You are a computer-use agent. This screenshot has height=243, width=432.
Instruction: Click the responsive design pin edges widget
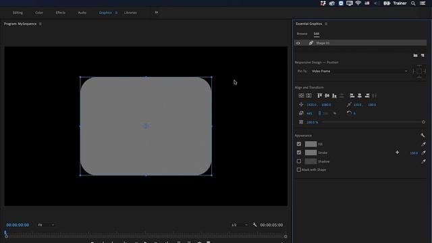click(419, 72)
